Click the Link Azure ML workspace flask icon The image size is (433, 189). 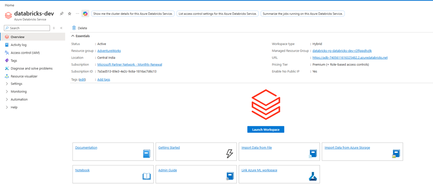tap(313, 177)
